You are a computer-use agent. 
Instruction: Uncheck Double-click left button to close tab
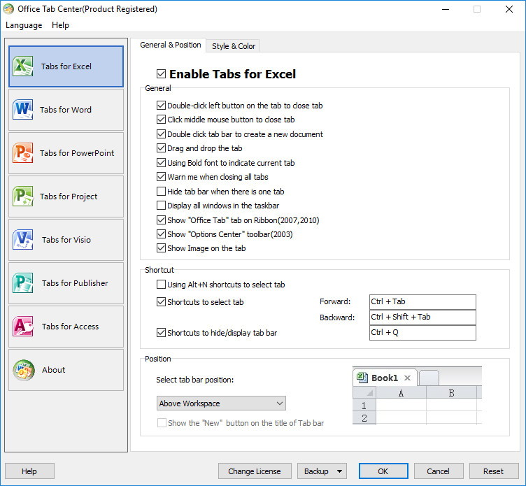(161, 106)
